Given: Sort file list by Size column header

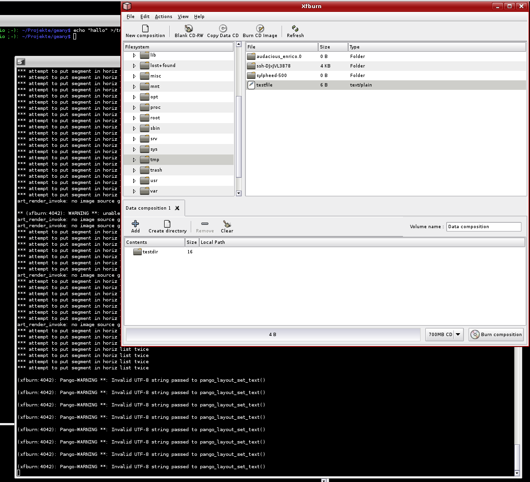Looking at the screenshot, I should click(x=333, y=47).
